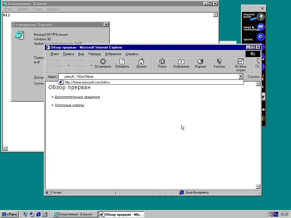Click the channel guide icon in channel bar
291x218 pixels.
pyautogui.click(x=261, y=17)
